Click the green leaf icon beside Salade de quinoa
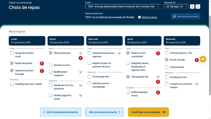The height and width of the screenshot is (119, 211). click(x=119, y=53)
